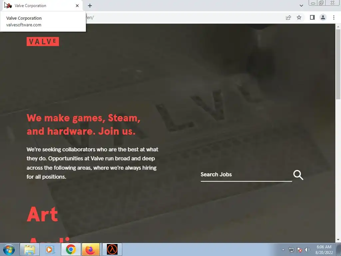The width and height of the screenshot is (341, 256).
Task: Click the VALVE logo on the page
Action: (x=43, y=41)
